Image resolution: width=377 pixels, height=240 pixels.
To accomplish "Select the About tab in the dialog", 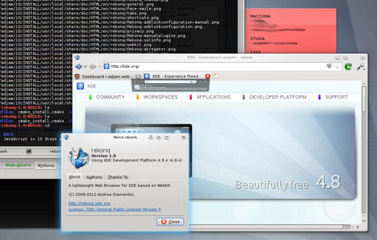I will pyautogui.click(x=74, y=177).
